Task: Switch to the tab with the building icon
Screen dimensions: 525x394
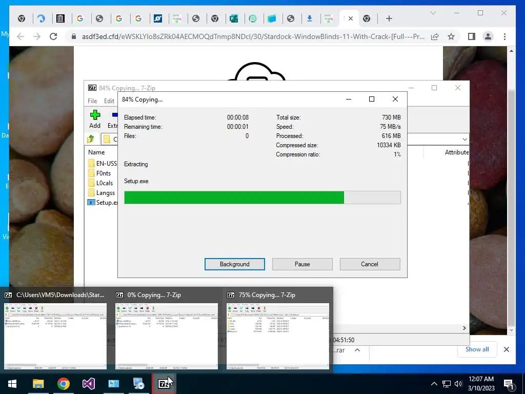Action: pyautogui.click(x=60, y=19)
